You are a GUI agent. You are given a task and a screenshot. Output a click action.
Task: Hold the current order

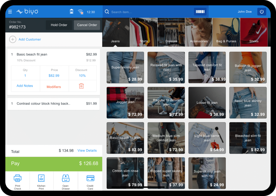[59, 25]
